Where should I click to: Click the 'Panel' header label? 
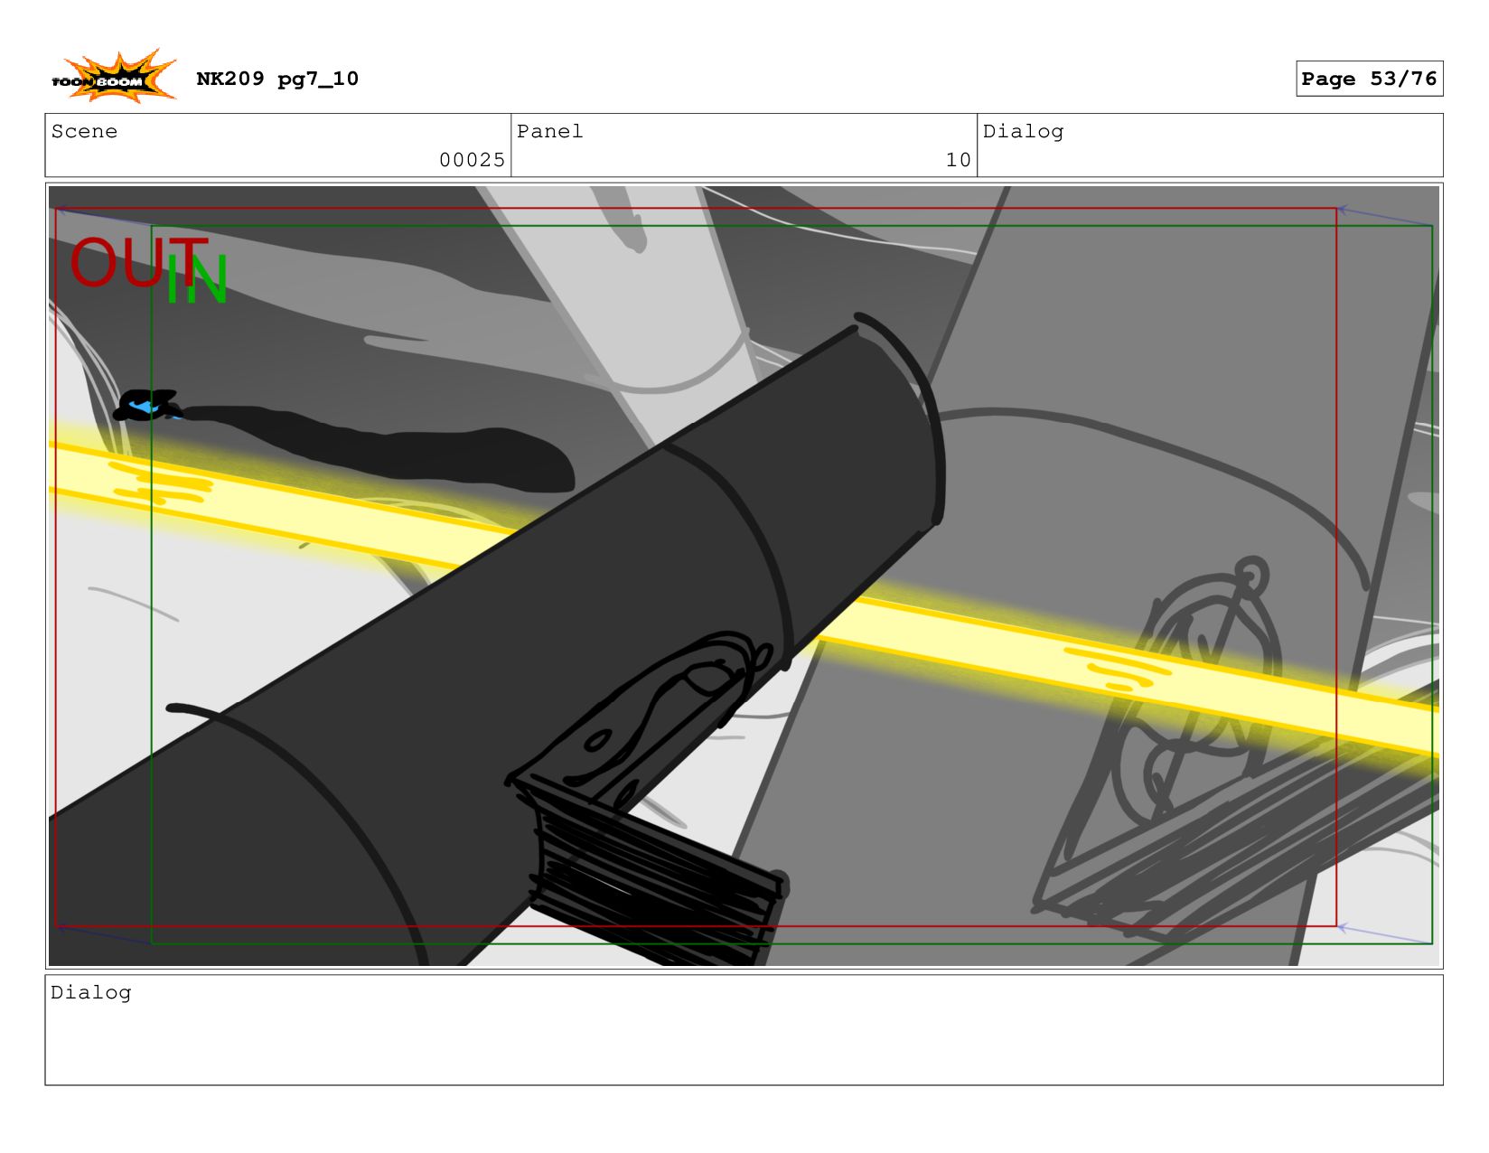(x=550, y=131)
